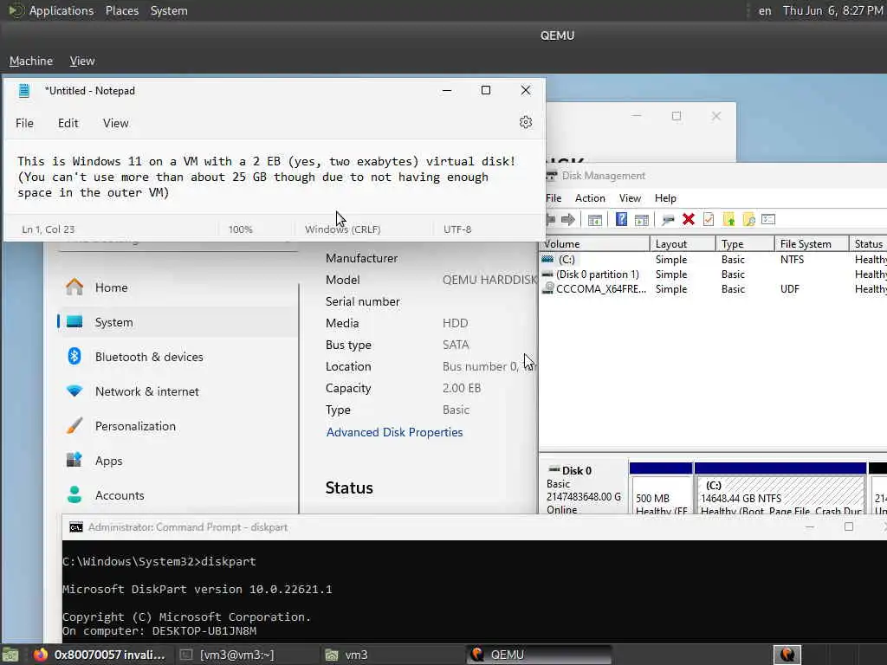Open the Places menu in top panel
887x665 pixels.
pyautogui.click(x=121, y=10)
